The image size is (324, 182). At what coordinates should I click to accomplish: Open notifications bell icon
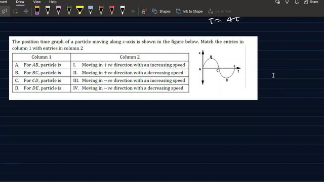click(297, 2)
